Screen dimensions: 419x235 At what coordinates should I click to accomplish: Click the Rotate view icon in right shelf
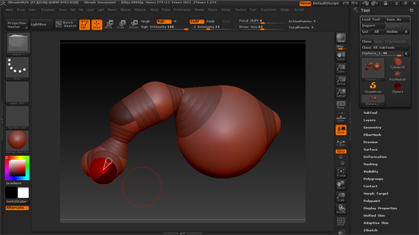[x=341, y=209]
